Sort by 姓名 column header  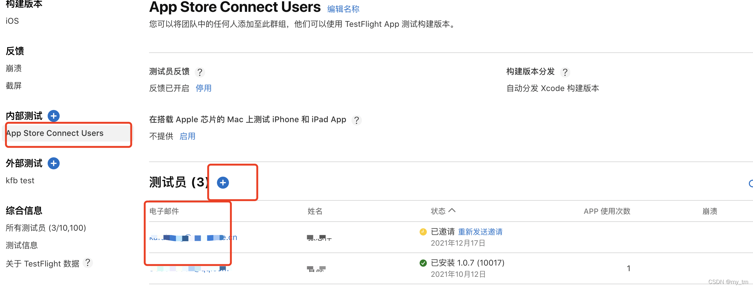315,211
